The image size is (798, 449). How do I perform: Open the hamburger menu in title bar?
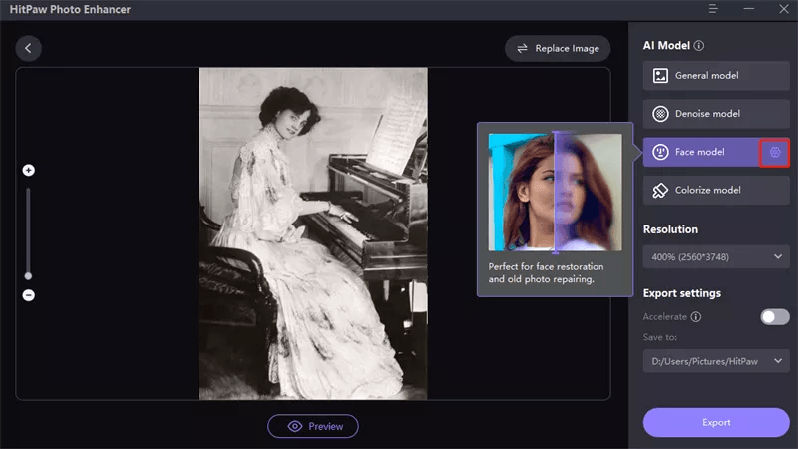click(x=713, y=9)
